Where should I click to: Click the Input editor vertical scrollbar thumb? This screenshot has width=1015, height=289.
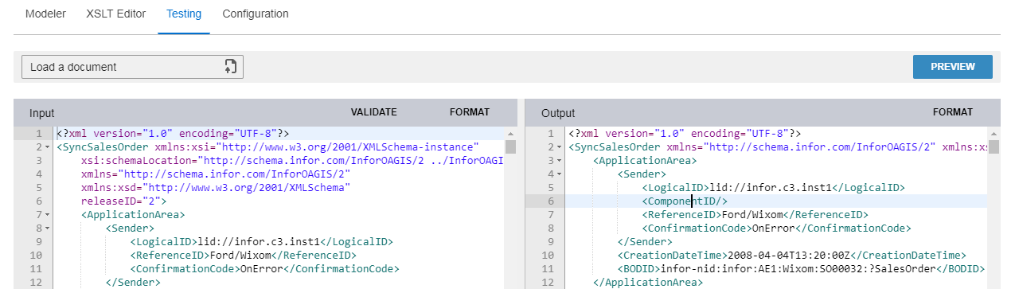click(x=510, y=146)
